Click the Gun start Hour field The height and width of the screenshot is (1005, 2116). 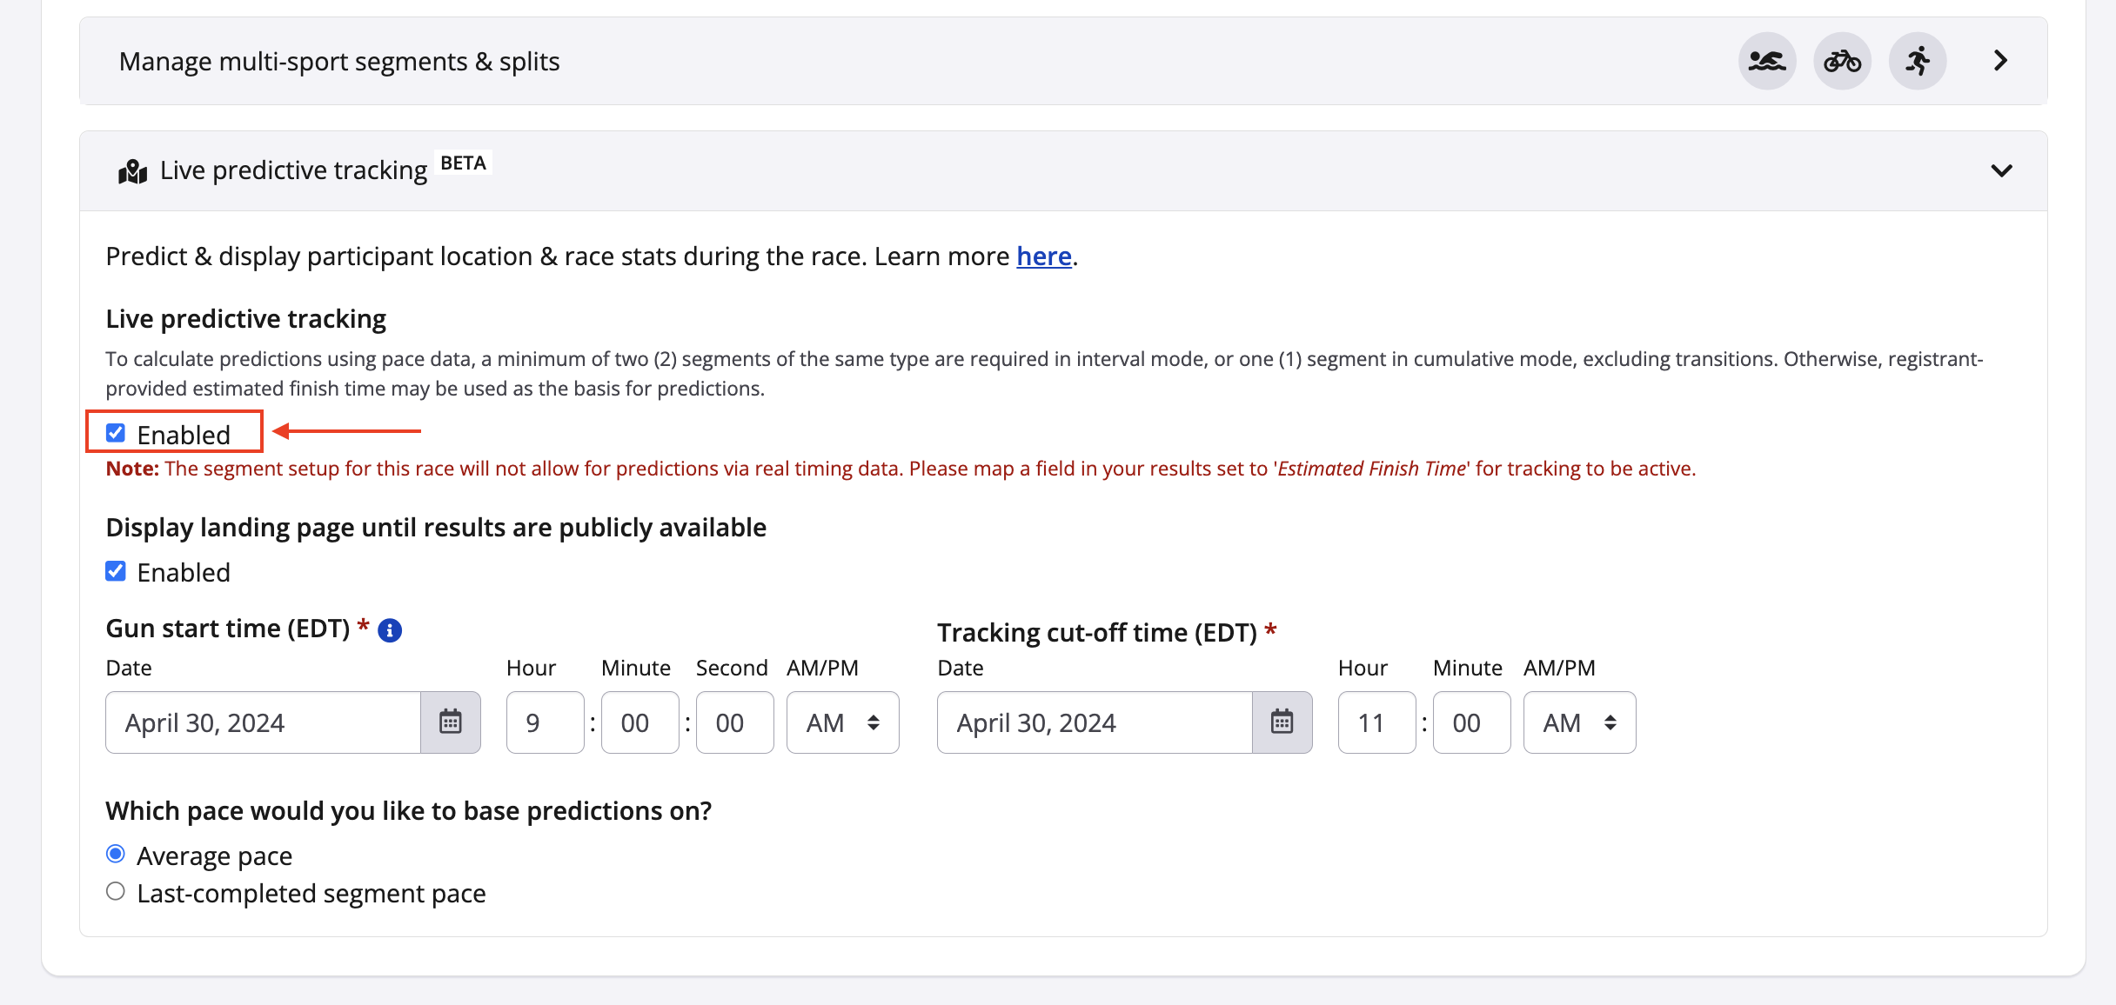(545, 722)
